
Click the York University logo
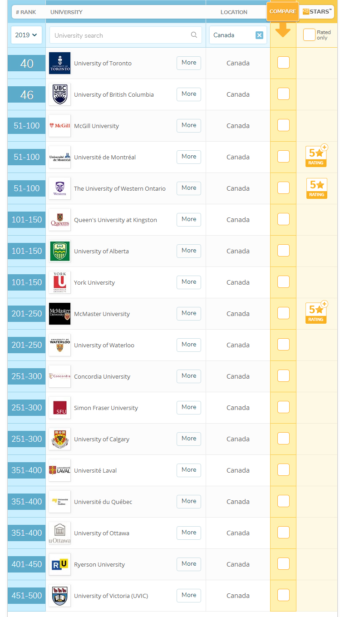(59, 282)
